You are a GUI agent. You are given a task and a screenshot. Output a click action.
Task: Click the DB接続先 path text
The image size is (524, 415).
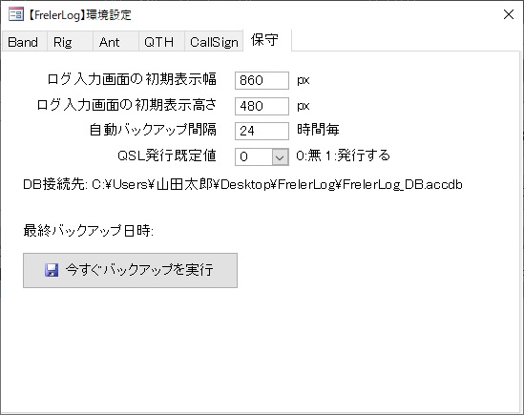242,184
